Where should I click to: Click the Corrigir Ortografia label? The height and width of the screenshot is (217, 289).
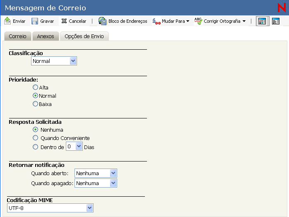[x=222, y=21]
